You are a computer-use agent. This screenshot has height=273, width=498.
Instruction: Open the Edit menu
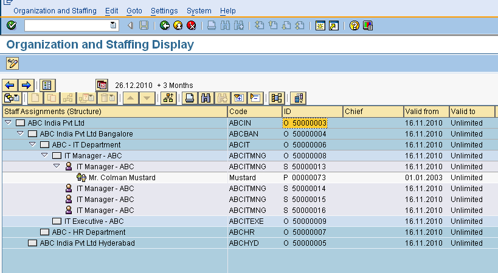pyautogui.click(x=111, y=11)
